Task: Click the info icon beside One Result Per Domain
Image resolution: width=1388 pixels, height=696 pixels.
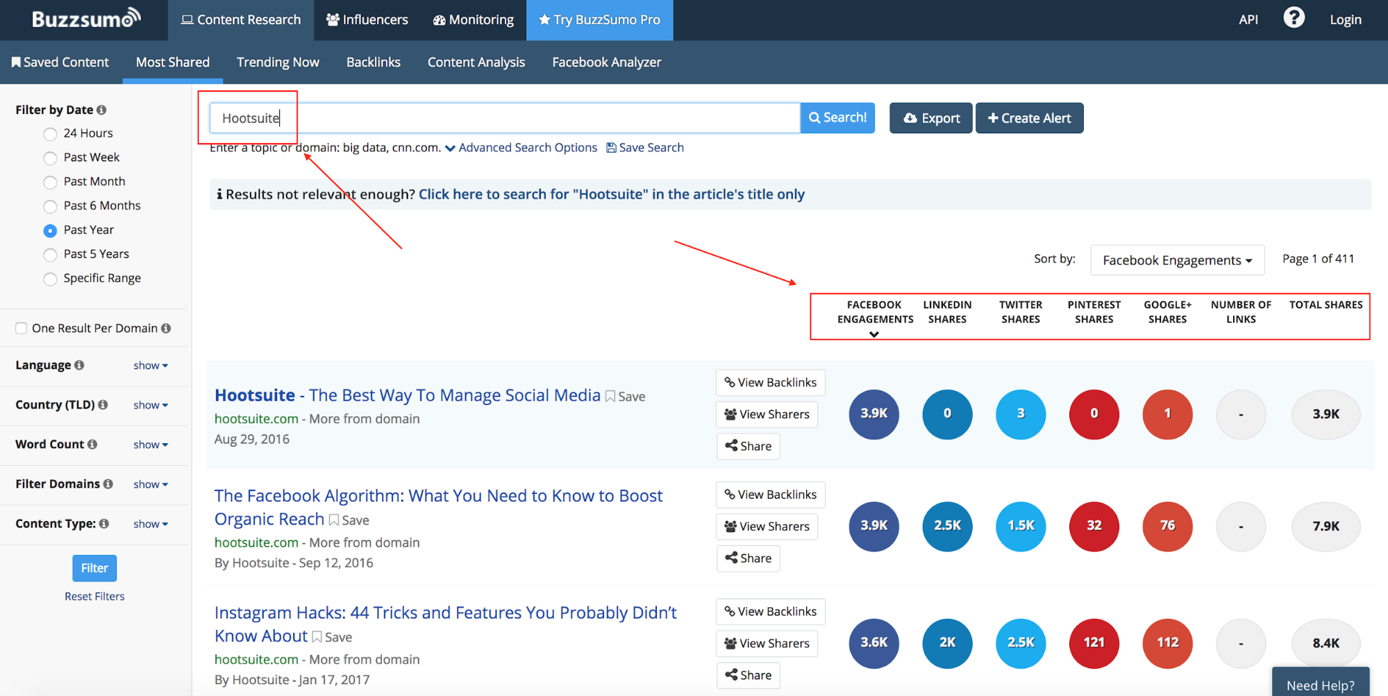Action: [166, 328]
